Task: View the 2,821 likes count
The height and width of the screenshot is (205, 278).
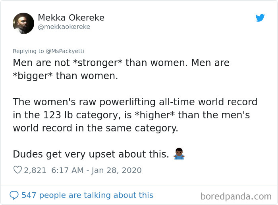Action: [35, 170]
